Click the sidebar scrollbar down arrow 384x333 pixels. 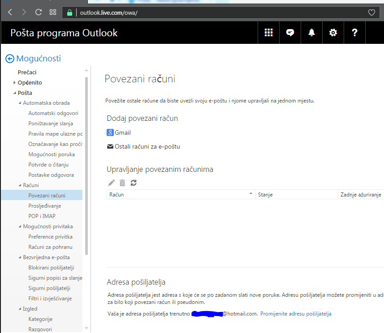click(x=86, y=328)
